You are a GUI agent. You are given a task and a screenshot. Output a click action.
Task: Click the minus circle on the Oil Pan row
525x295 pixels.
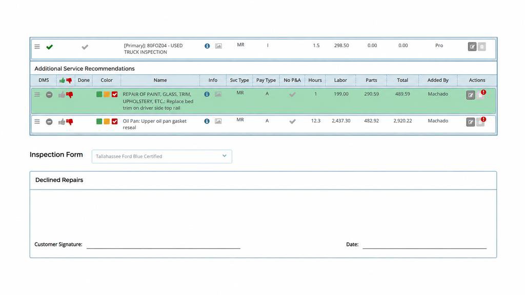pos(49,122)
